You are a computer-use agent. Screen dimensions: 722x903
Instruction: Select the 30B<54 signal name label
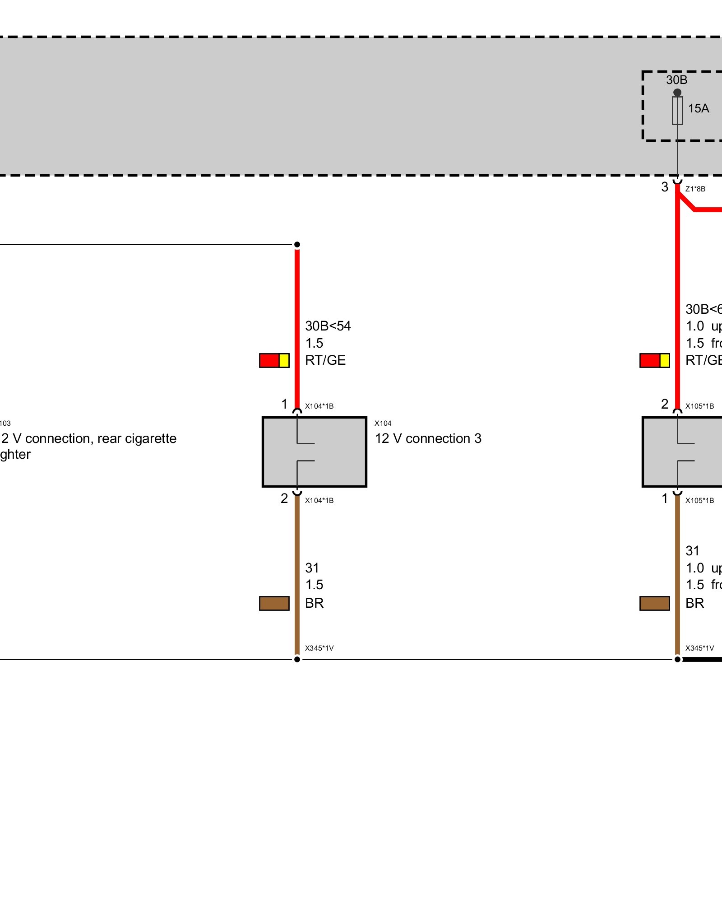(x=328, y=326)
